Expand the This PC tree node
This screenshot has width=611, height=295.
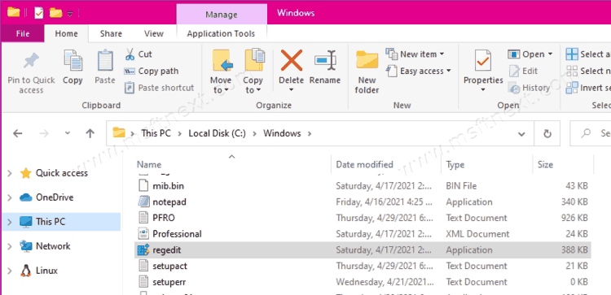point(10,223)
